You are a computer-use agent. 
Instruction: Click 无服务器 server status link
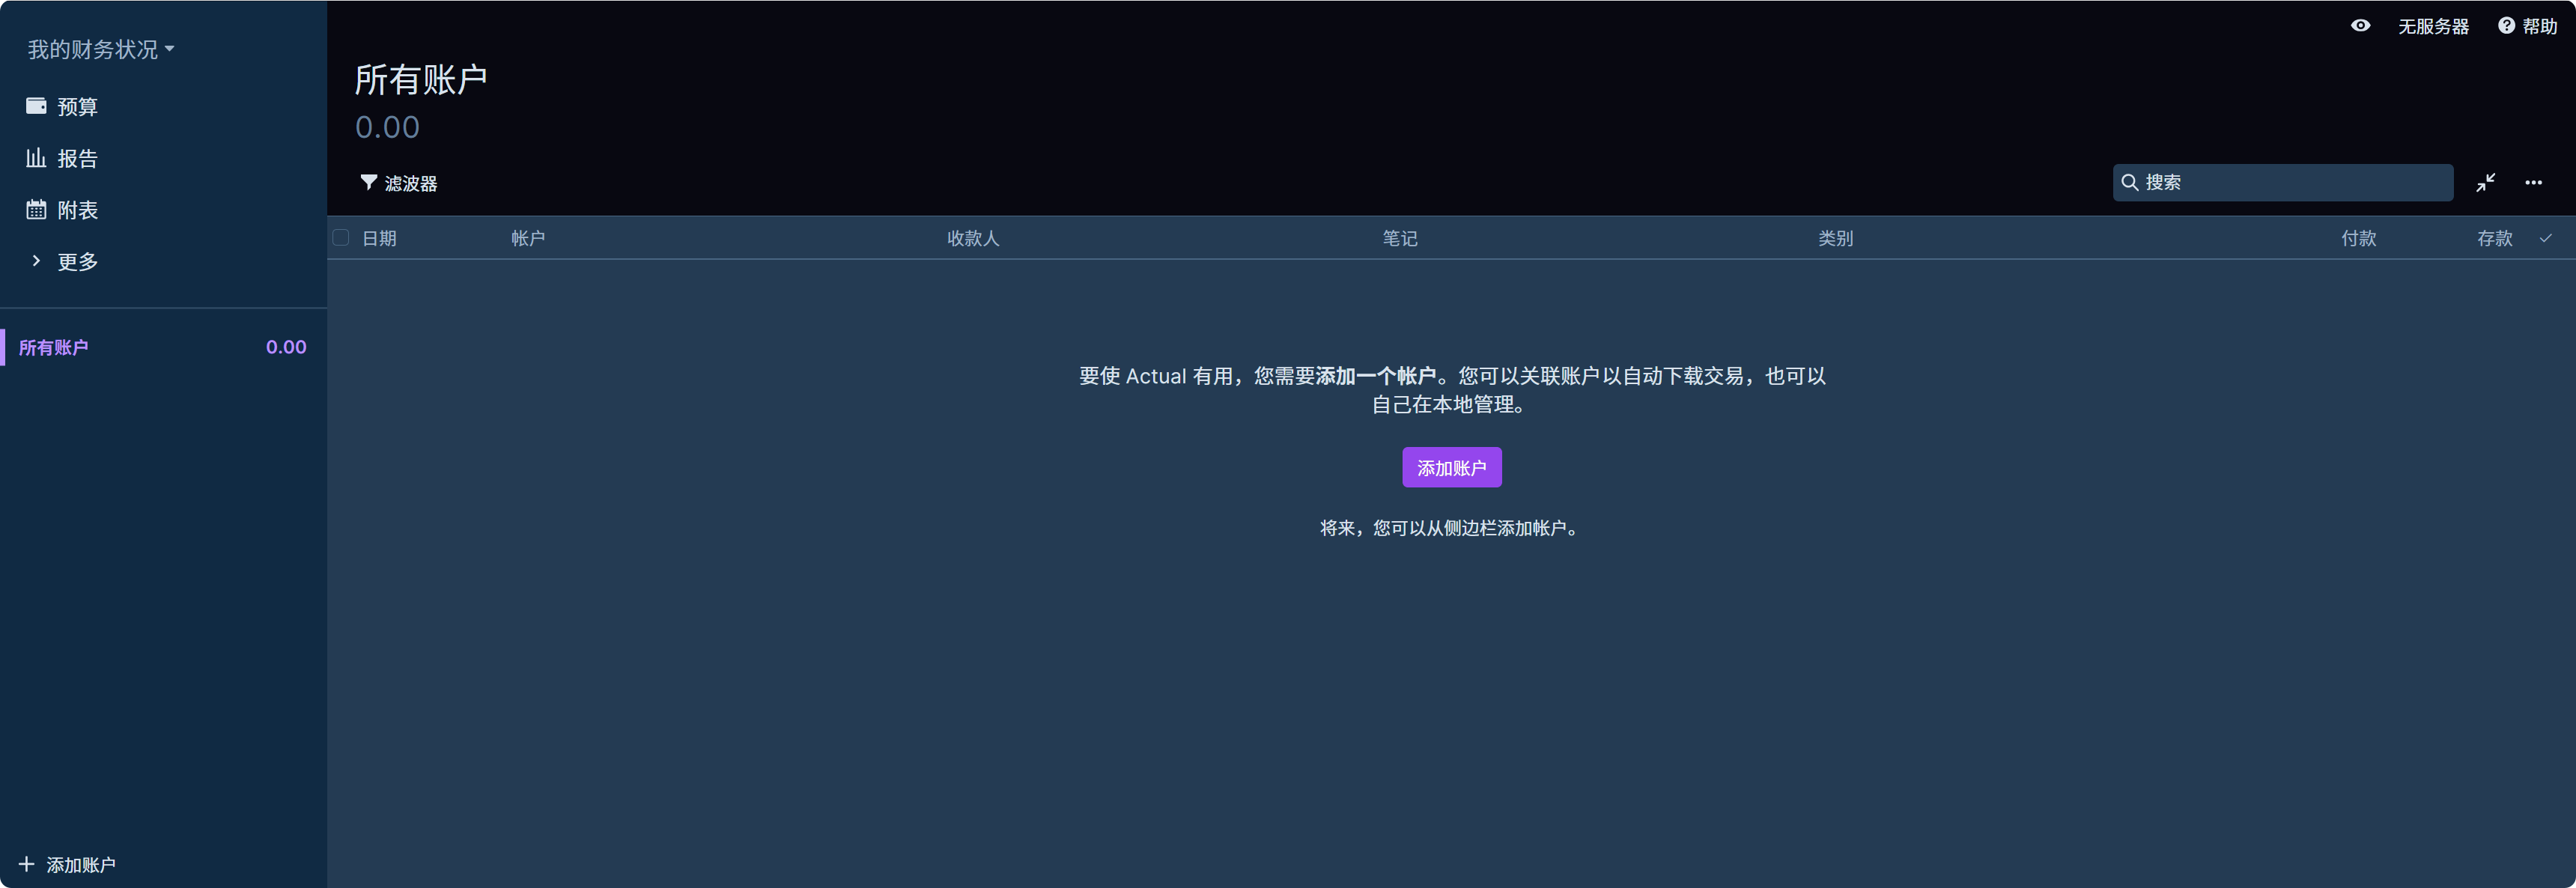coord(2432,26)
